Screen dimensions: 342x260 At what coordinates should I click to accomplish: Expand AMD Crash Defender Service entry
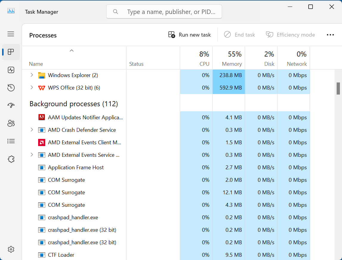32,130
